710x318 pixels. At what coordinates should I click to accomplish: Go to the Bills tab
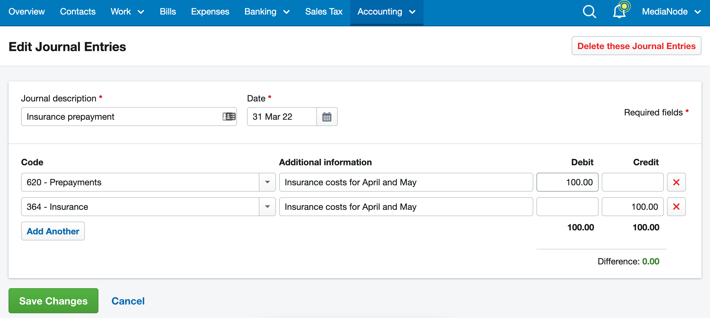[167, 12]
